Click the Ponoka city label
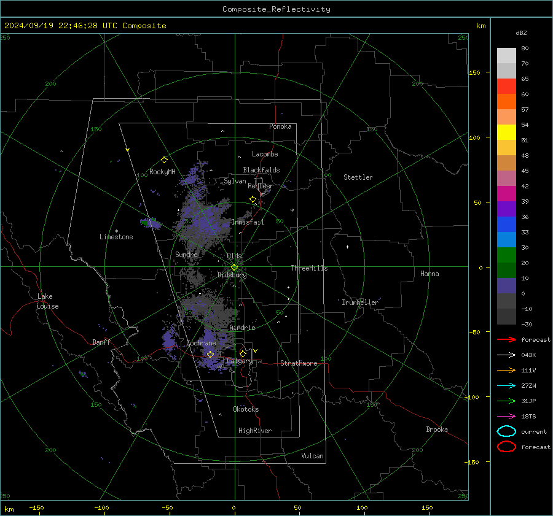Screen dimensions: 553x516 [x=280, y=126]
